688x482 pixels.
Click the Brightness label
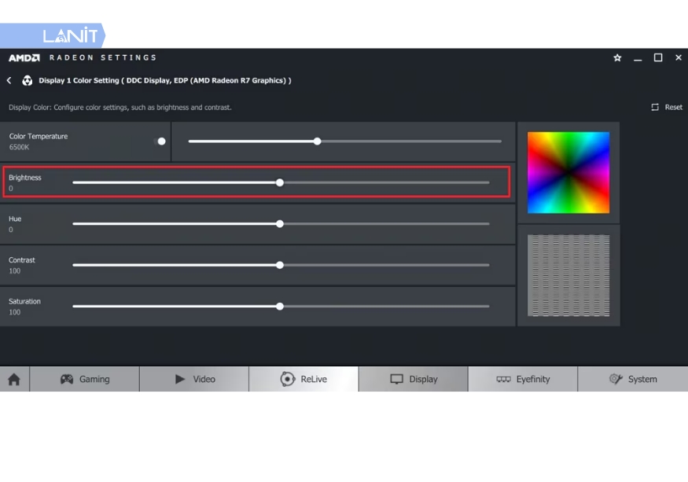point(25,178)
